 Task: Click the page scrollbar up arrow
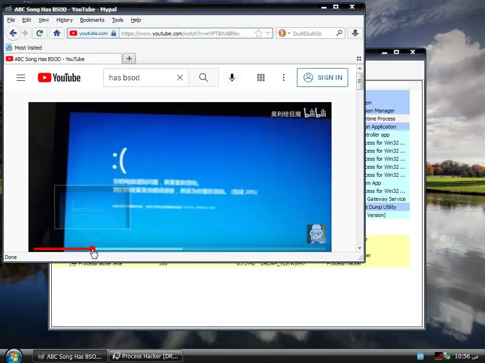pos(359,68)
